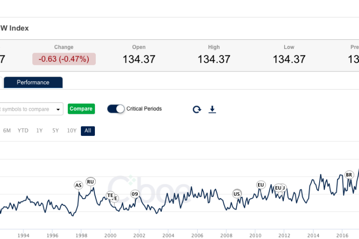Click the 09 critical period marker
Viewport: 359px width, 239px height.
pyautogui.click(x=135, y=194)
